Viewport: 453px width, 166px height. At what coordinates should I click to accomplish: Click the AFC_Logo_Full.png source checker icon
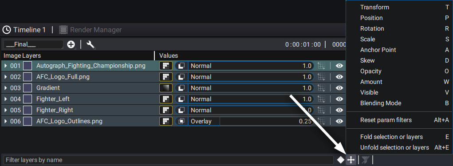(x=166, y=77)
